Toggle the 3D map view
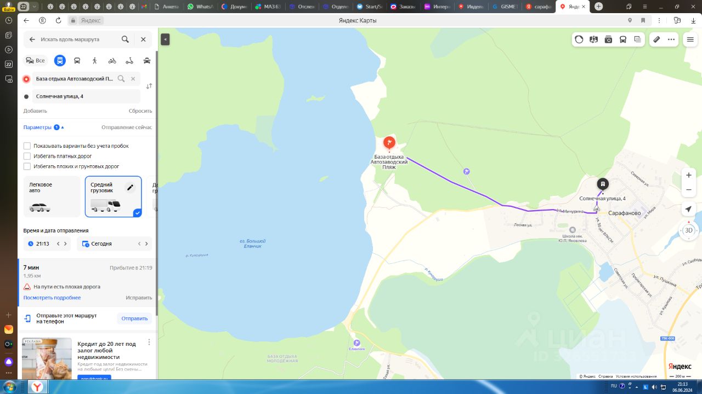The width and height of the screenshot is (702, 394). point(689,230)
